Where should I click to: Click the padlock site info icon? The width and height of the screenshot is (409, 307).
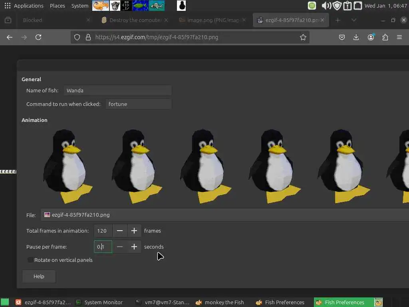coord(88,37)
